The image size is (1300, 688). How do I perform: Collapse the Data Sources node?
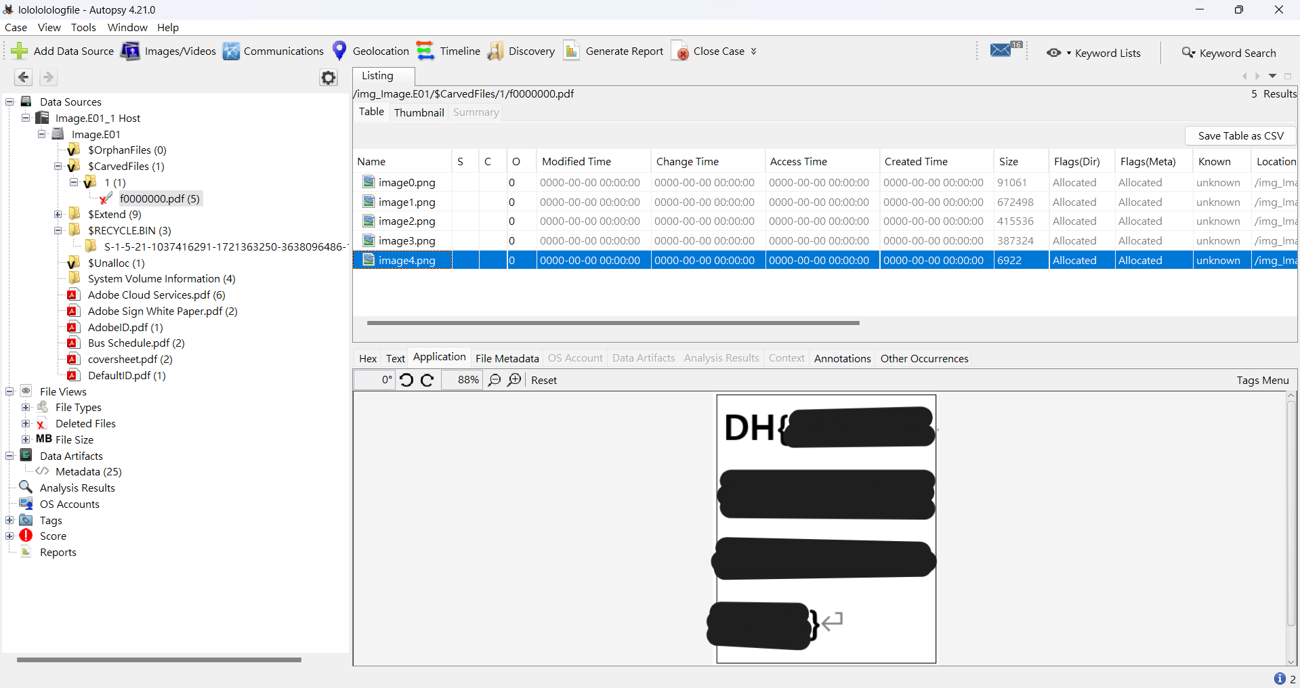pos(9,102)
